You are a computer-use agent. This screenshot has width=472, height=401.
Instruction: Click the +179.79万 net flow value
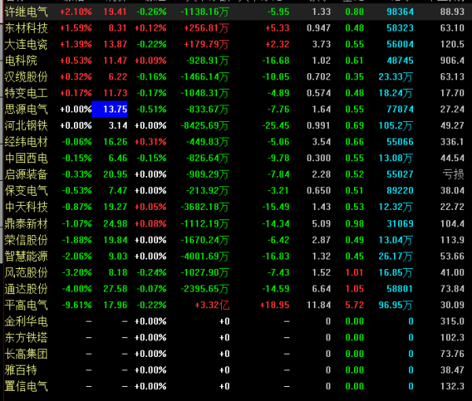coord(206,45)
